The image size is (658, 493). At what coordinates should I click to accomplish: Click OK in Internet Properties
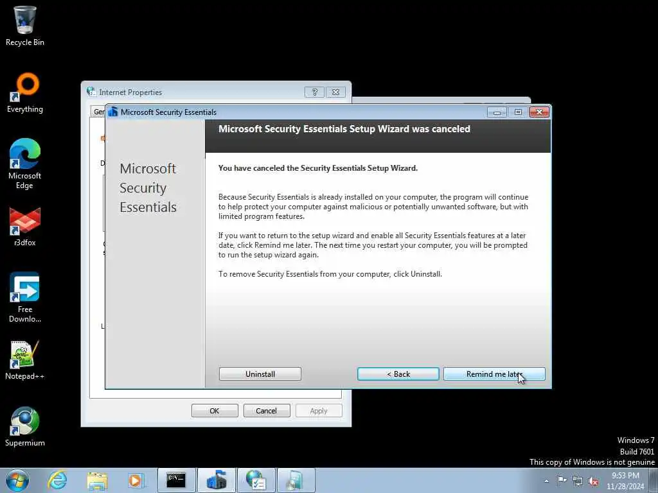(215, 411)
